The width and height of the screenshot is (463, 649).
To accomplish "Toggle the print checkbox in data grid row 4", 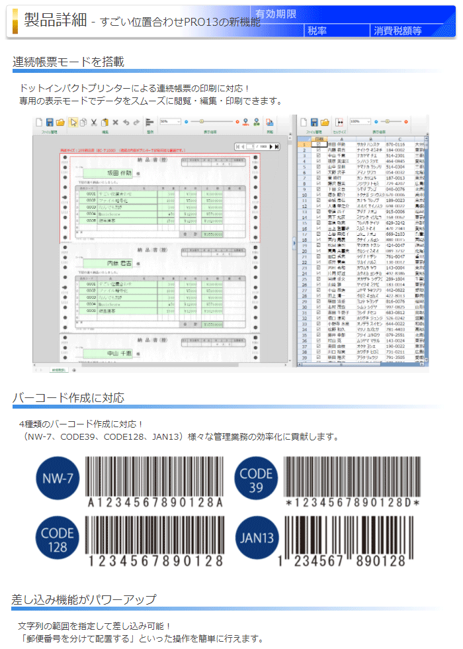I will click(319, 162).
